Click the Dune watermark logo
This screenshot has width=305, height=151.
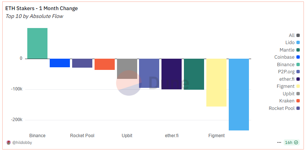click(x=153, y=83)
